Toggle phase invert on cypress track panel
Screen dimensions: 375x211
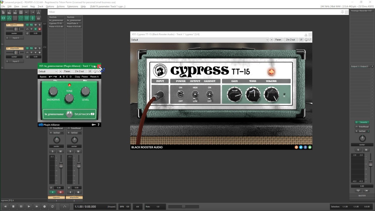point(27,33)
